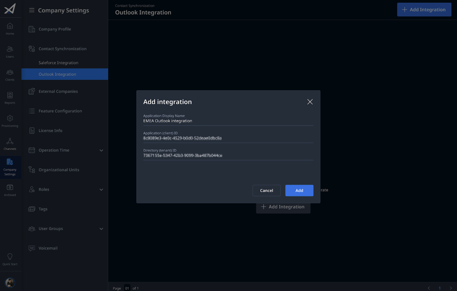Focus the Application (client) ID field
This screenshot has width=457, height=291.
point(228,137)
